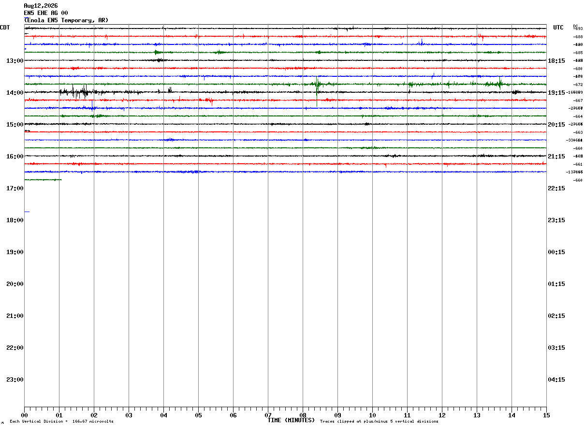
Task: Click the traces clipped footnote text
Action: 379,422
